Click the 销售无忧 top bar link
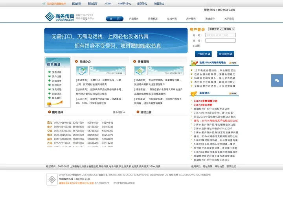The width and height of the screenshot is (283, 212). (x=159, y=4)
